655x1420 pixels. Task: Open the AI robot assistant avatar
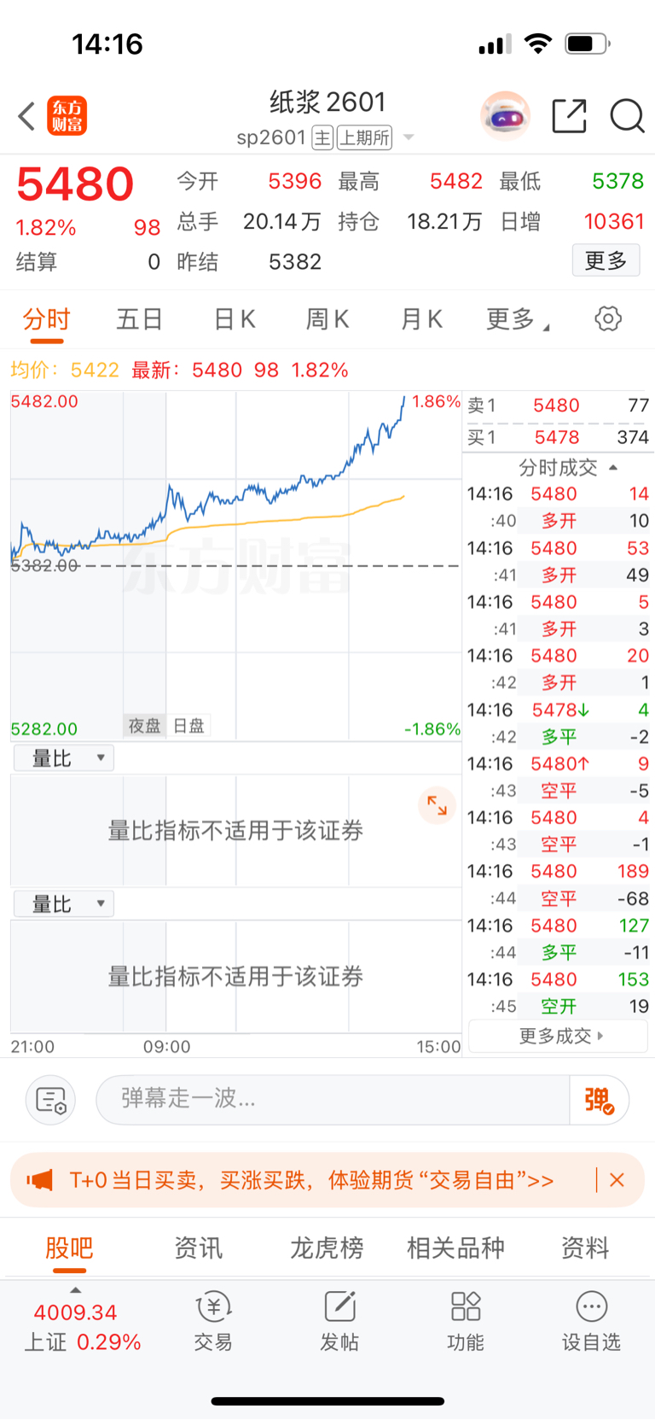pos(505,116)
